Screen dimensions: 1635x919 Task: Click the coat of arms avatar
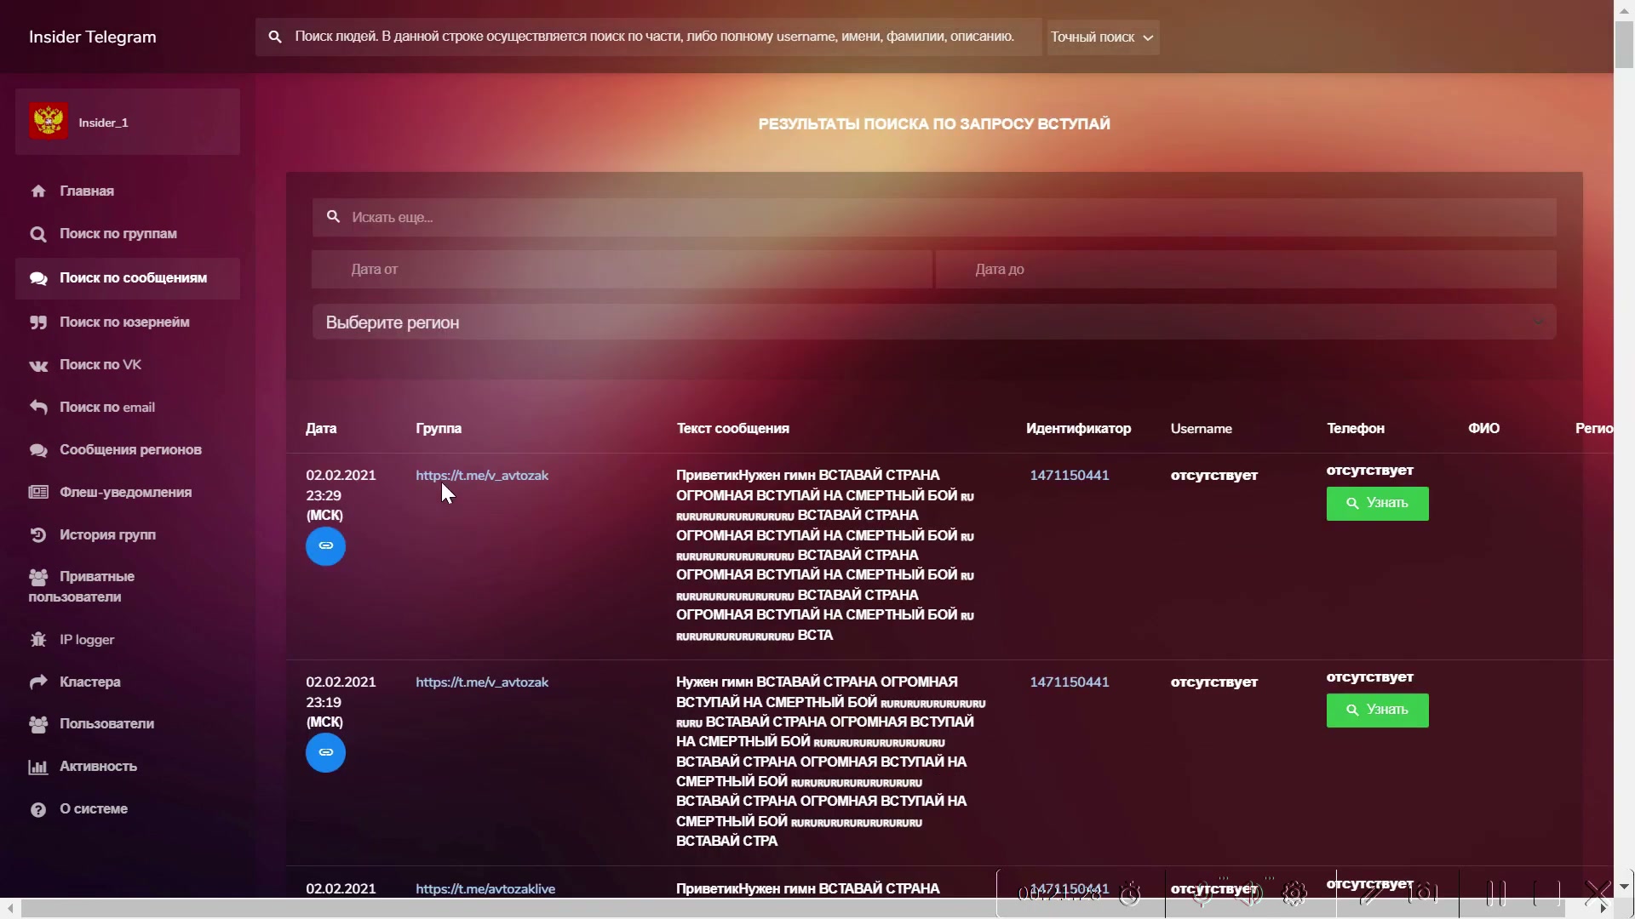pyautogui.click(x=49, y=122)
